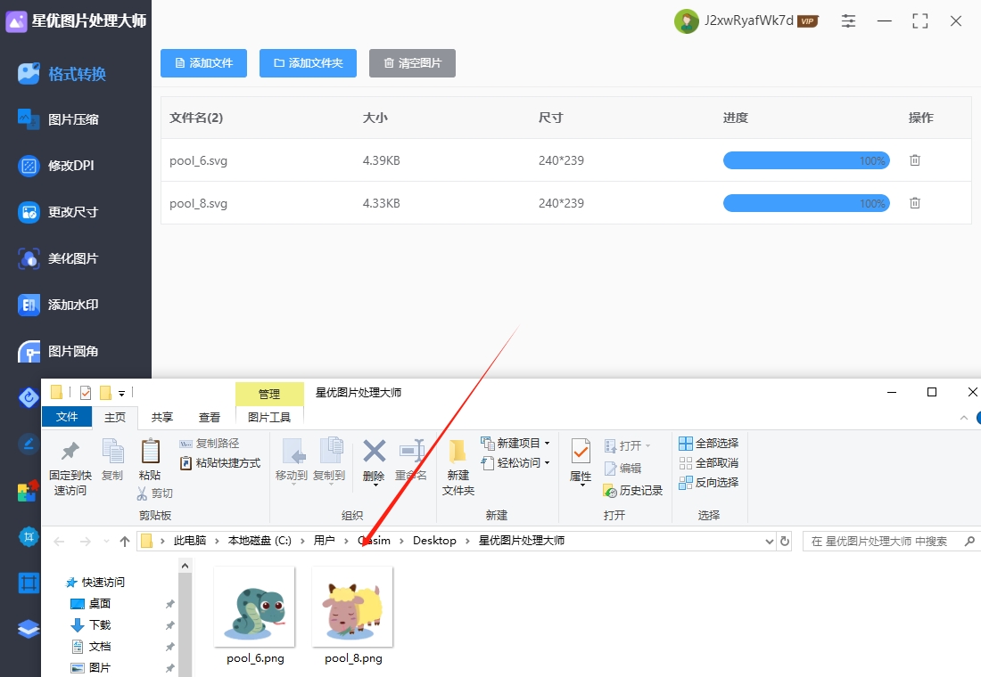The image size is (981, 677).
Task: Switch to the 共享 ribbon tab
Action: pos(162,417)
